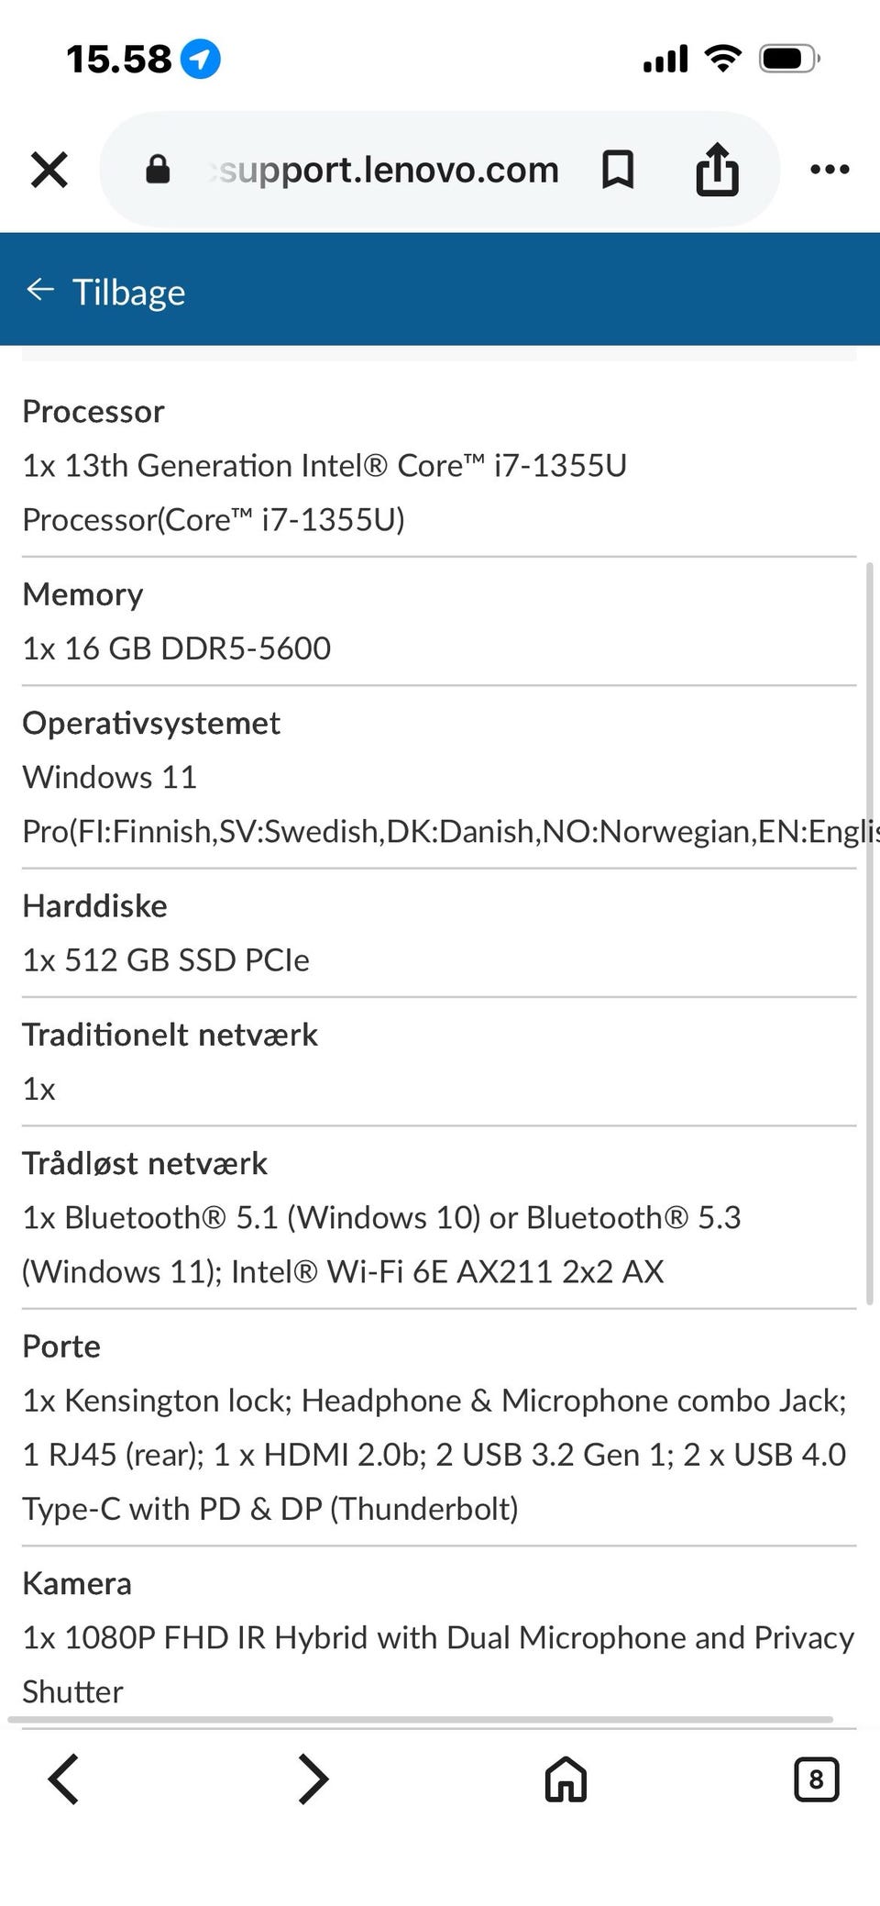
Task: Tap the vertical scrollbar on the right edge
Action: coord(869,931)
